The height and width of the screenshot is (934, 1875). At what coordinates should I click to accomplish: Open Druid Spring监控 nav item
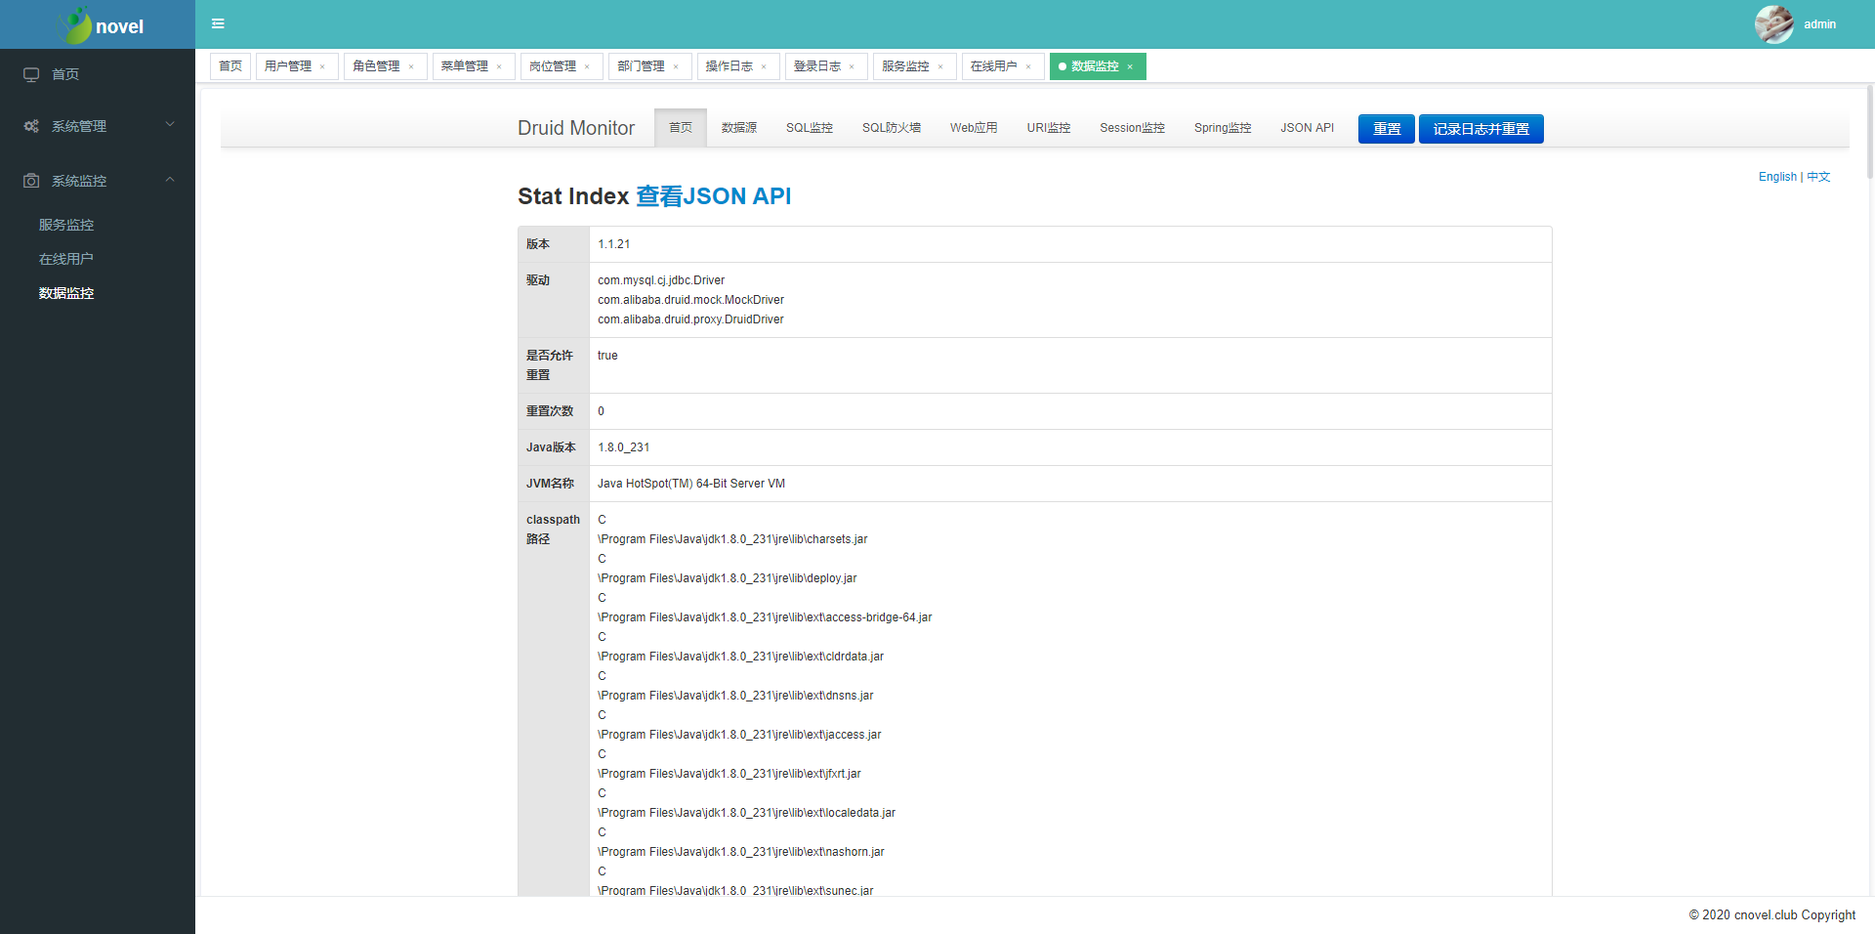pos(1223,128)
